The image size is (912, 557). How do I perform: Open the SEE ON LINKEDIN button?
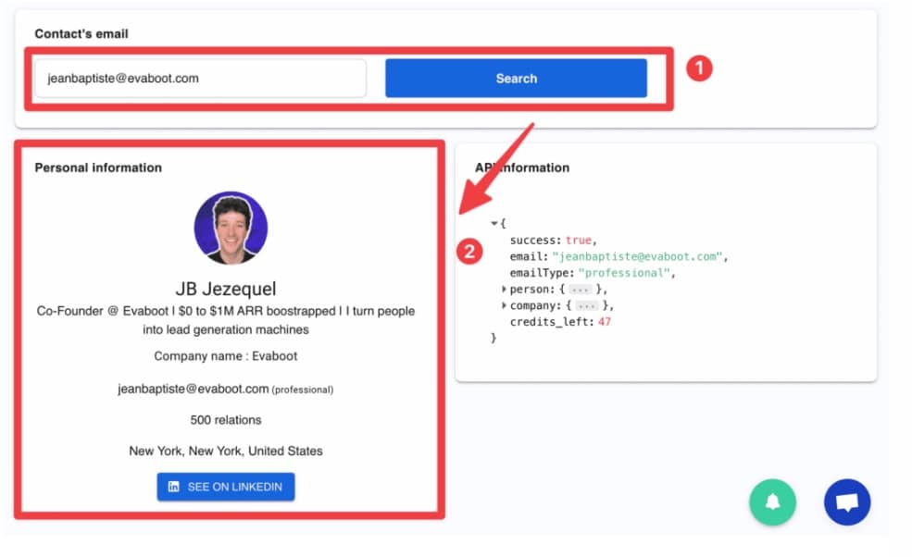(226, 487)
